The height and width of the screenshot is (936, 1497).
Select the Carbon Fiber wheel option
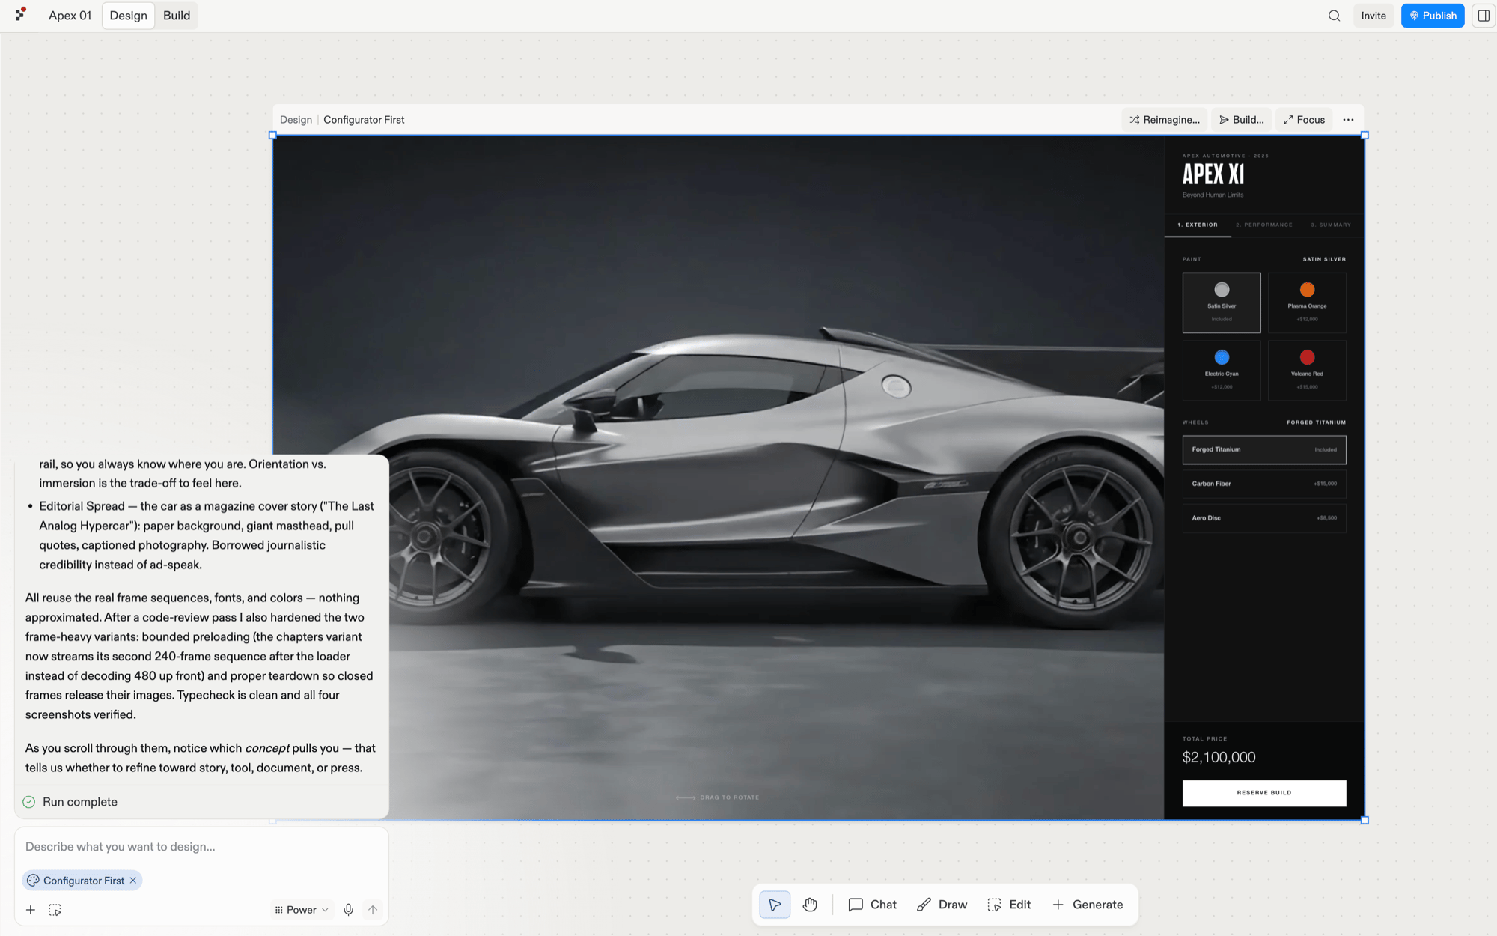point(1264,484)
